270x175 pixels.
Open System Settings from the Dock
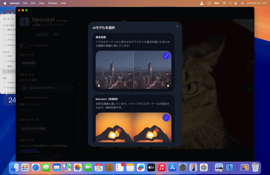point(183,167)
